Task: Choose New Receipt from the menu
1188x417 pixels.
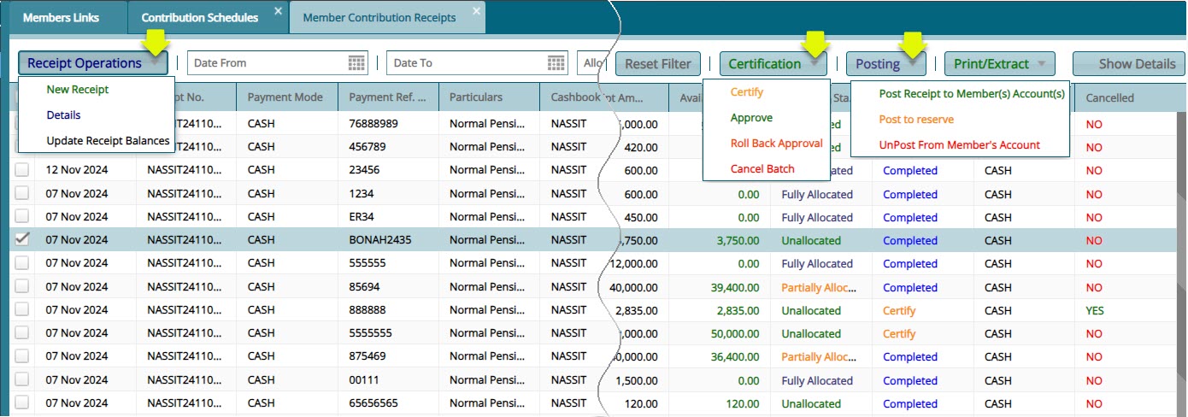Action: click(x=78, y=90)
